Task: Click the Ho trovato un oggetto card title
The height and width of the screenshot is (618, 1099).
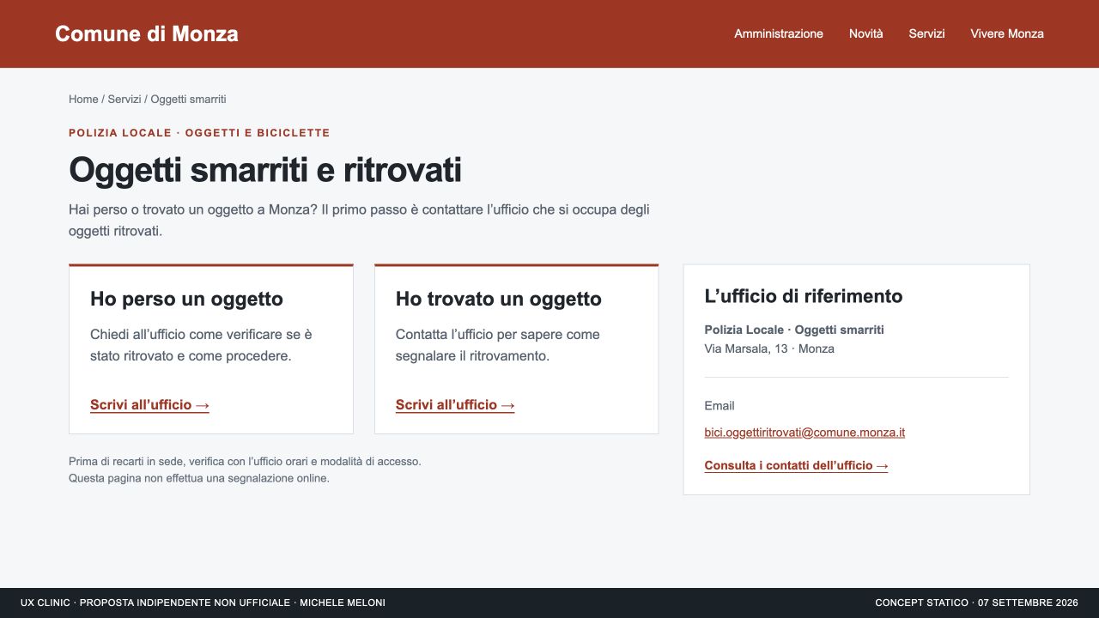Action: click(499, 299)
